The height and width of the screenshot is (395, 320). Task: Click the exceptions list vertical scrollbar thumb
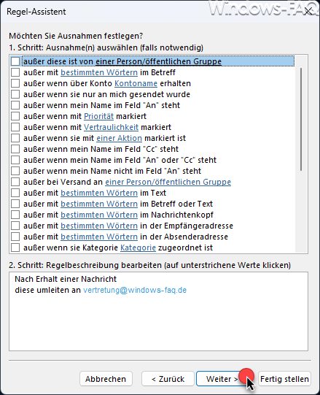[301, 120]
